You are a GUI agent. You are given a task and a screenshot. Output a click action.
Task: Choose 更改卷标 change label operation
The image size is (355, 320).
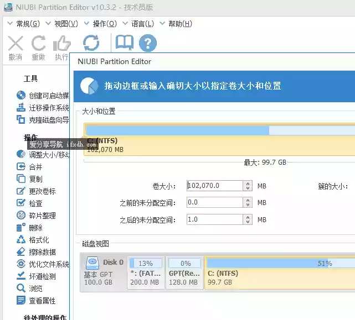[36, 191]
